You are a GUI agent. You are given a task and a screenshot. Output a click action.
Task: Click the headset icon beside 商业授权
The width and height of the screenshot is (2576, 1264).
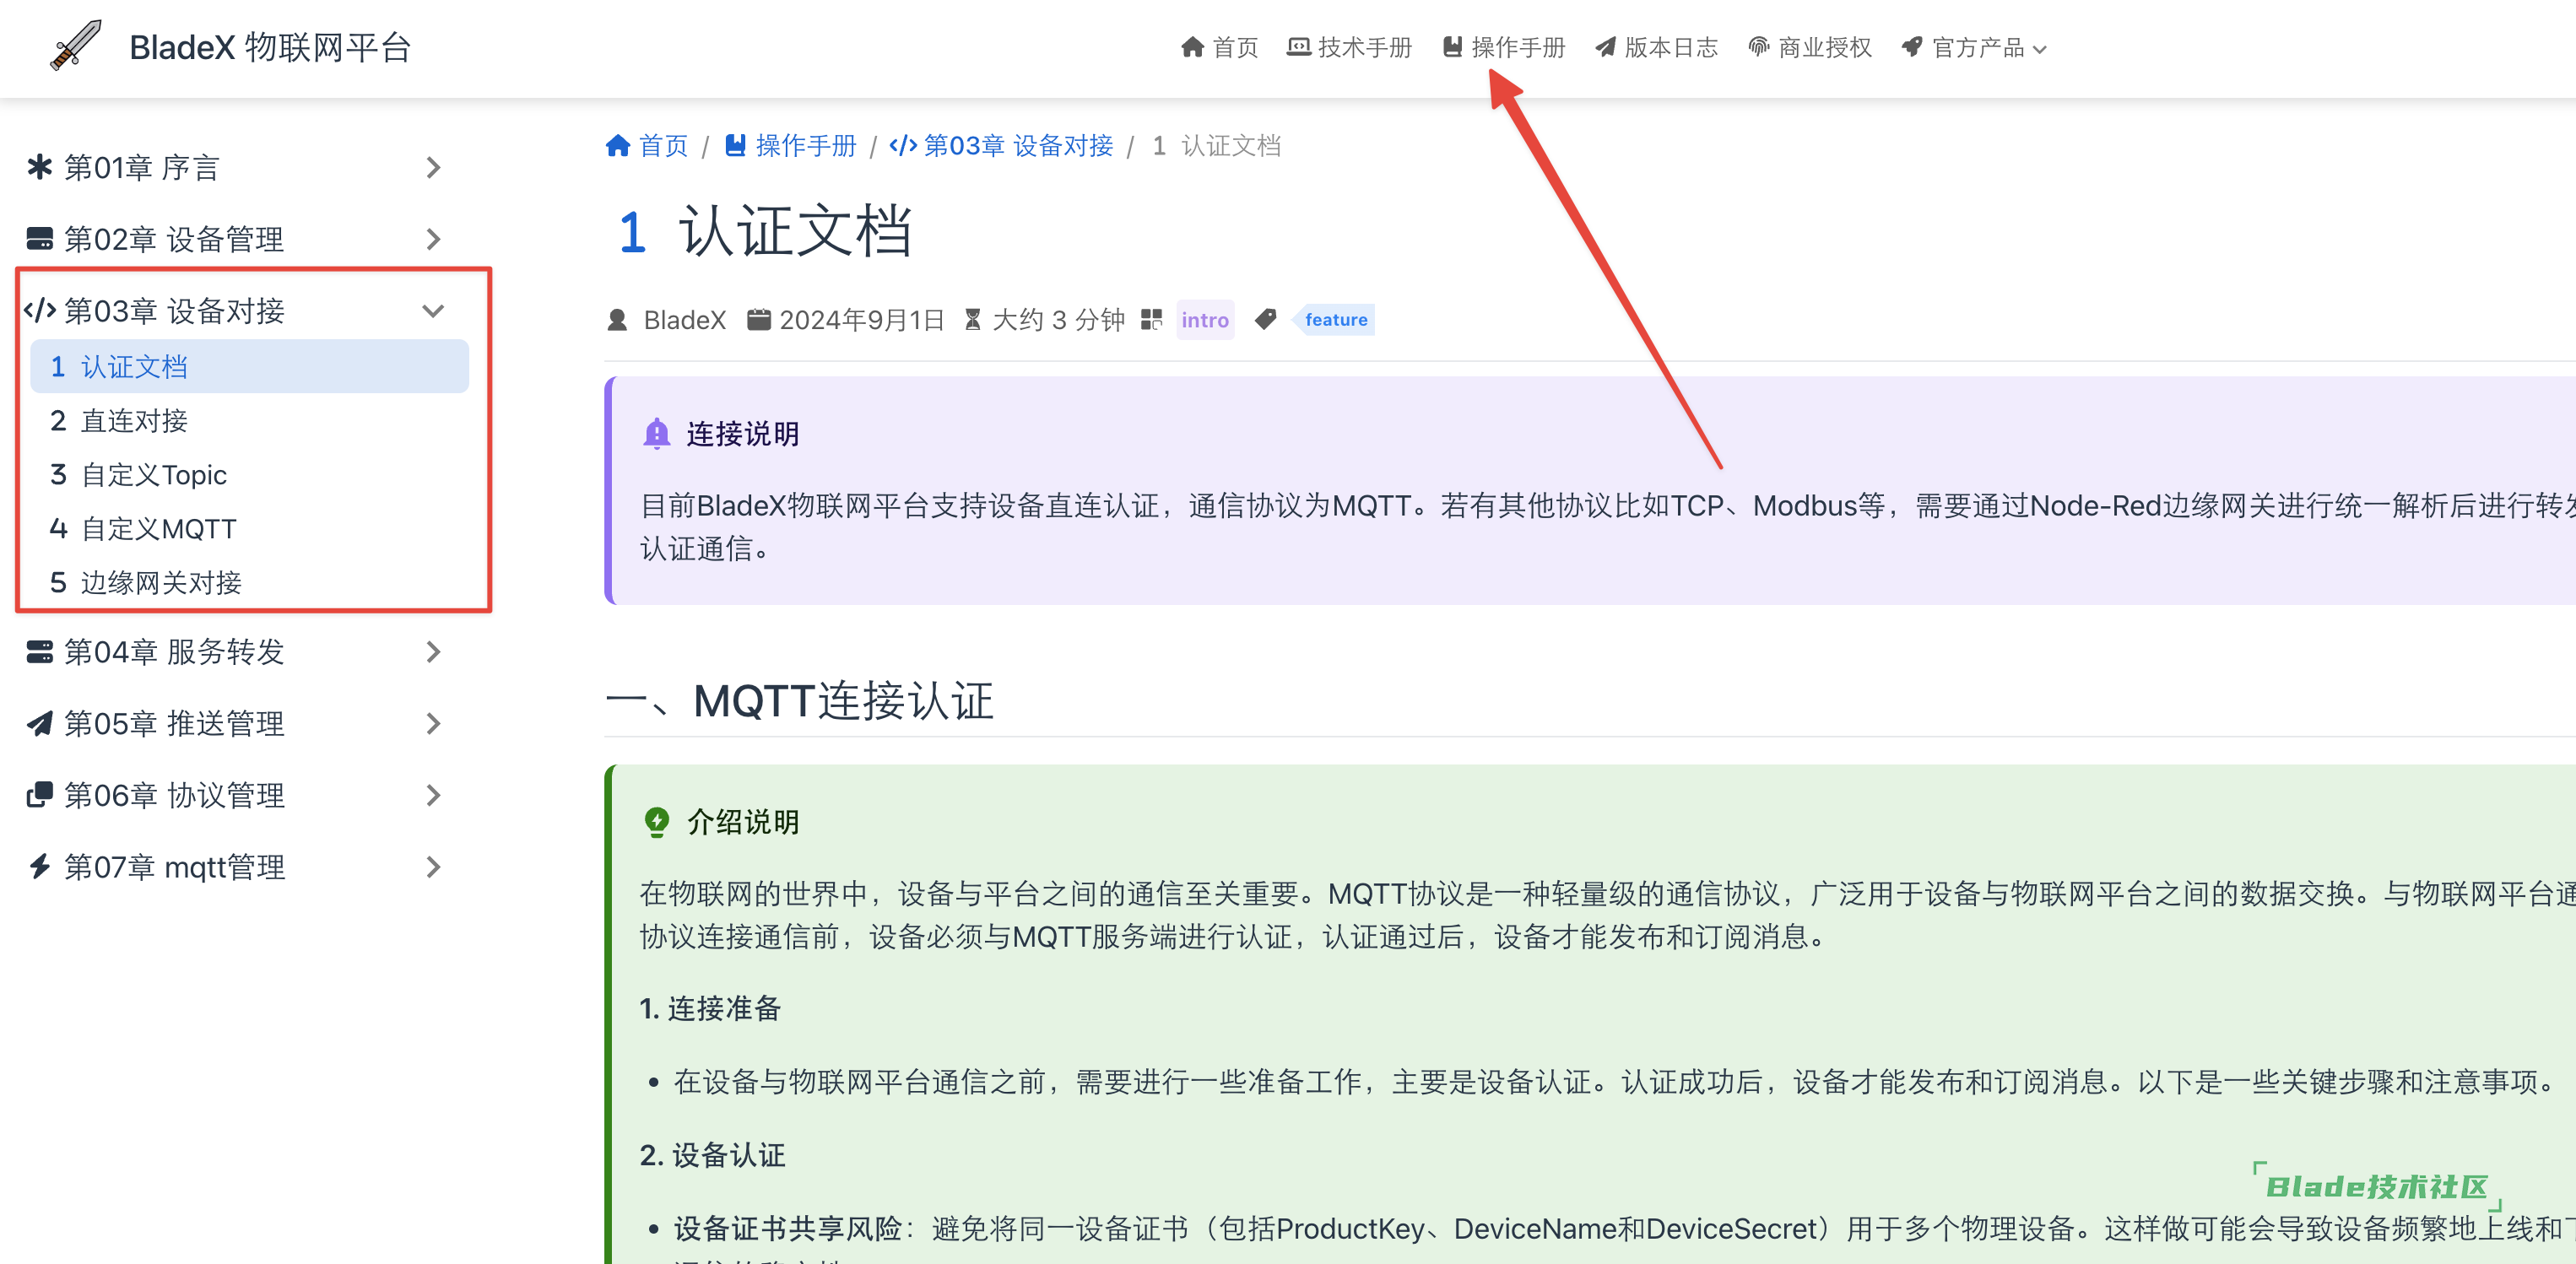pyautogui.click(x=1757, y=46)
